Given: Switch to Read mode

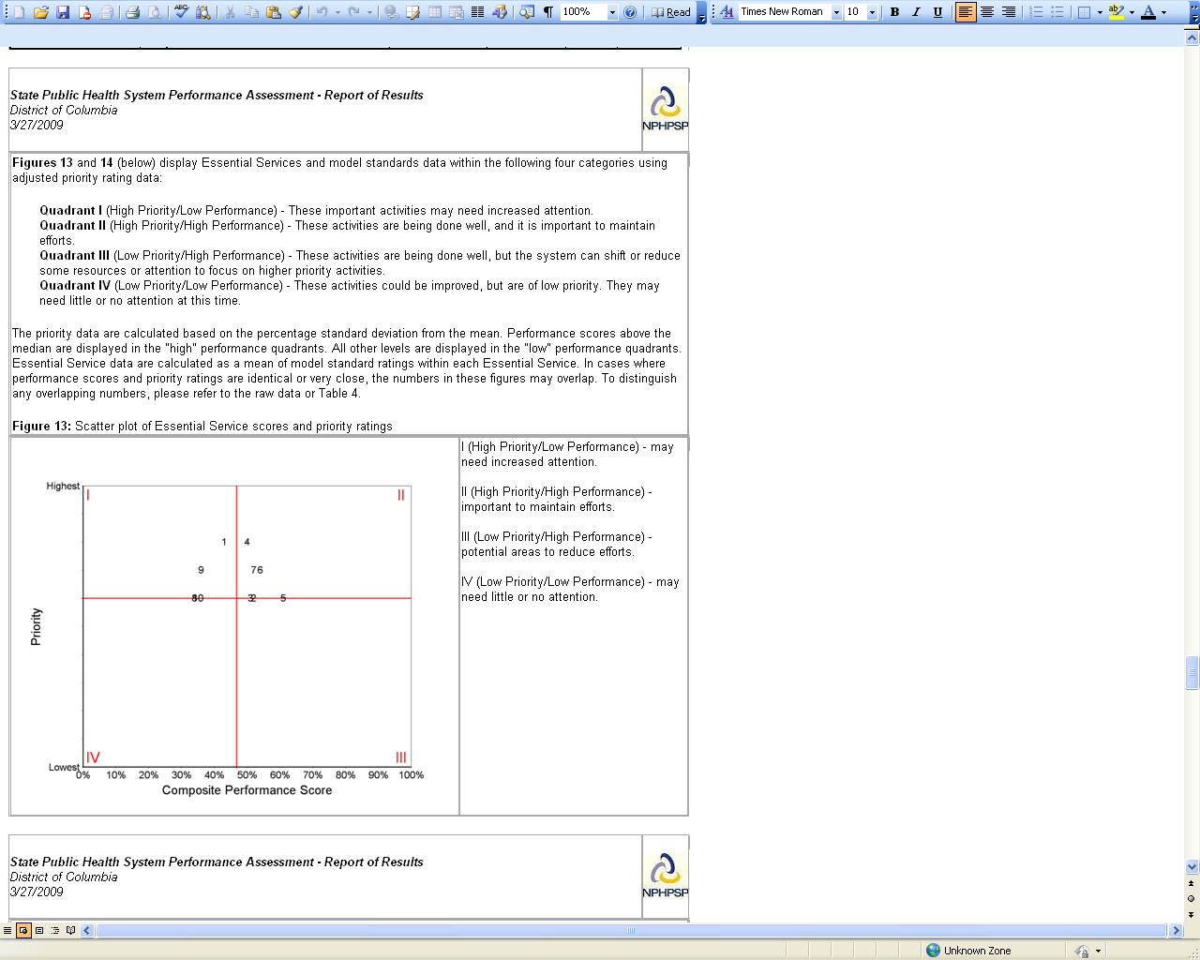Looking at the screenshot, I should (x=671, y=12).
